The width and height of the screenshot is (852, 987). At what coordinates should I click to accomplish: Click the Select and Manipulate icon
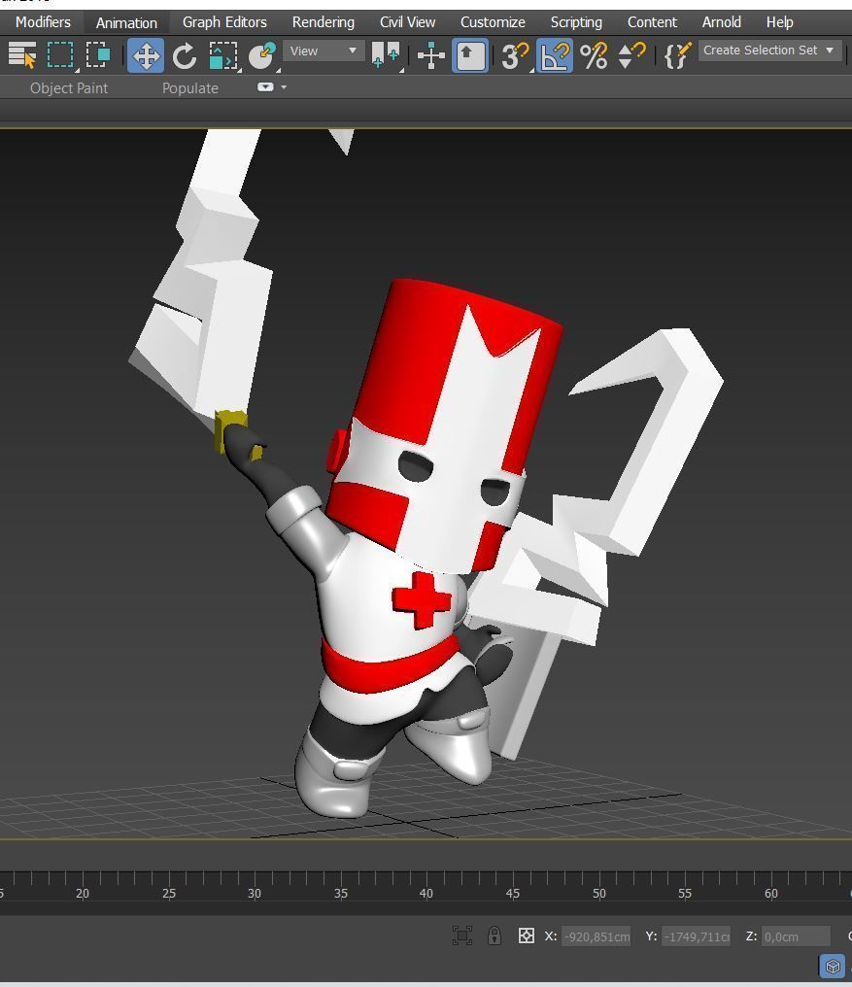coord(431,55)
